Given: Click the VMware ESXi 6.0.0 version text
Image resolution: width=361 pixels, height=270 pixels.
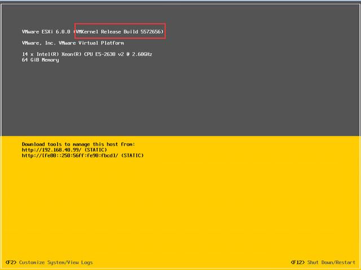Looking at the screenshot, I should [x=46, y=31].
